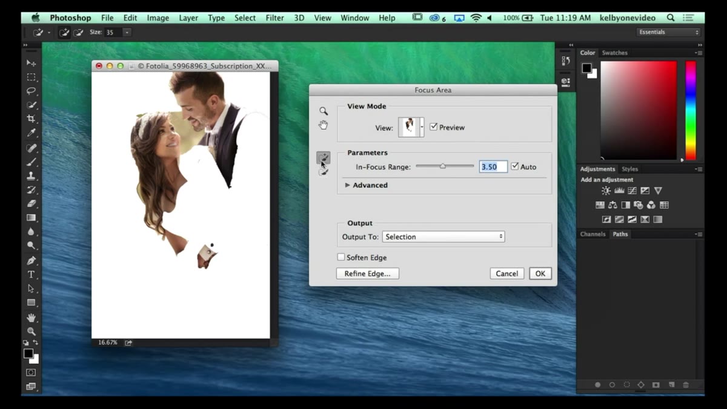Select the Quick Selection tool in toolbar

pos(31,105)
